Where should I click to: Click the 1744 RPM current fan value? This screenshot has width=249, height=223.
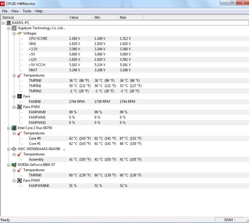pos(77,102)
